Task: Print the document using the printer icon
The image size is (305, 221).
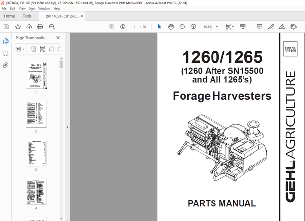Action: pyautogui.click(x=40, y=27)
